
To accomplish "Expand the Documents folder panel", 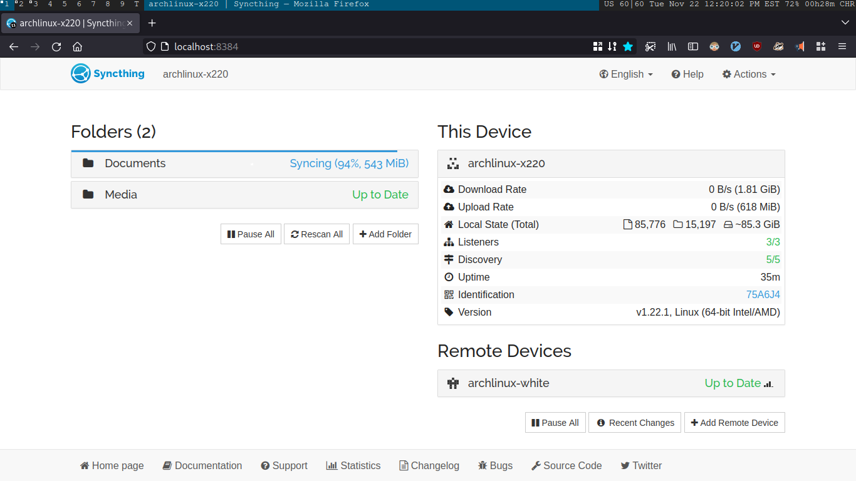I will coord(244,163).
